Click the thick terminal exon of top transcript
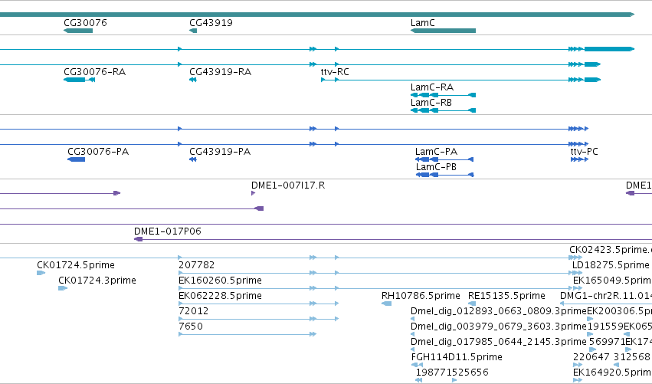This screenshot has width=652, height=384. (609, 49)
